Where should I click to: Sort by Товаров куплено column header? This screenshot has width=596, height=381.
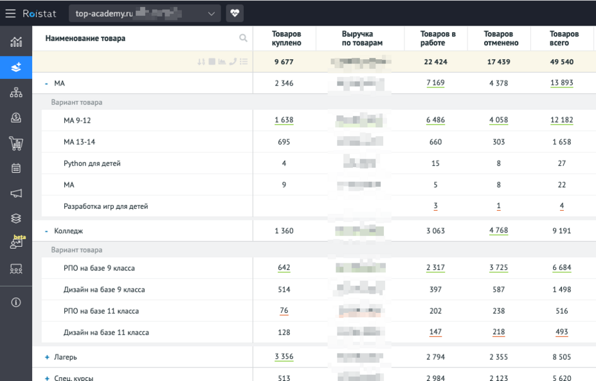pyautogui.click(x=285, y=39)
